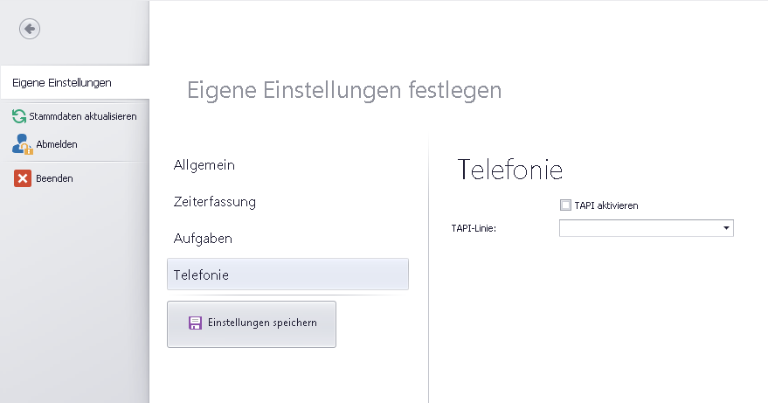The image size is (768, 403).
Task: Click the TAPI aktivieren label text
Action: pos(606,205)
